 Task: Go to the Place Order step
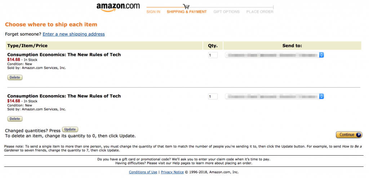260,12
